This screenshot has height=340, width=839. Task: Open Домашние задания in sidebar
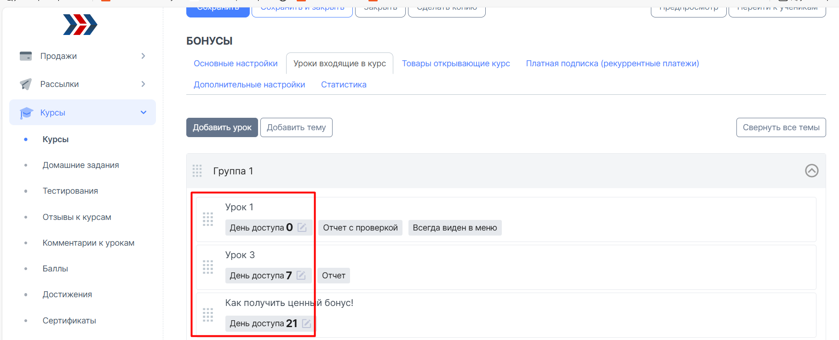81,165
